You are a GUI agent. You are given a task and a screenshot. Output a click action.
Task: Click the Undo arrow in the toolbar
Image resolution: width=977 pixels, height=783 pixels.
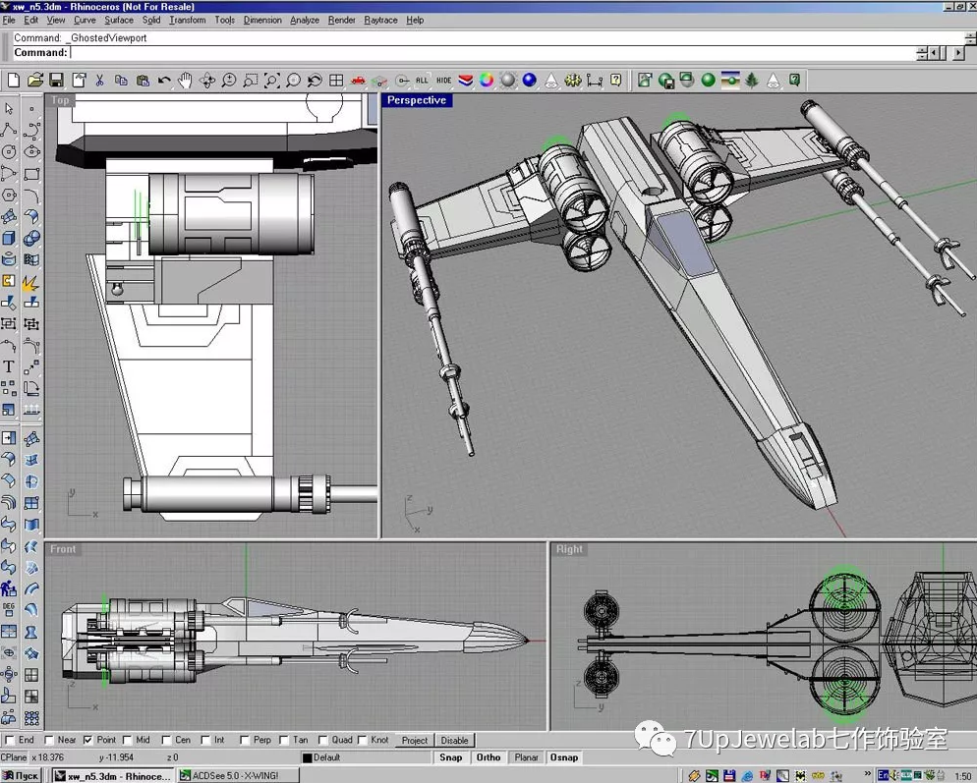point(164,81)
